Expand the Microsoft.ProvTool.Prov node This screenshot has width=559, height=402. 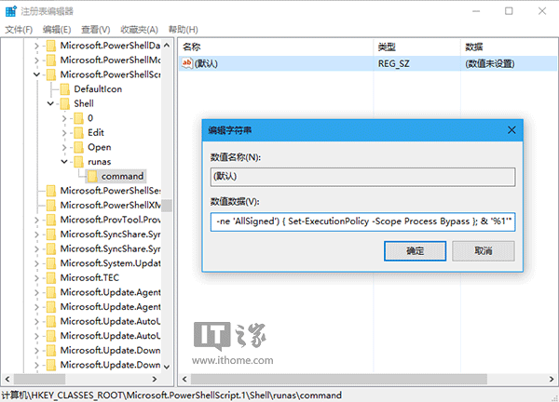click(x=36, y=220)
